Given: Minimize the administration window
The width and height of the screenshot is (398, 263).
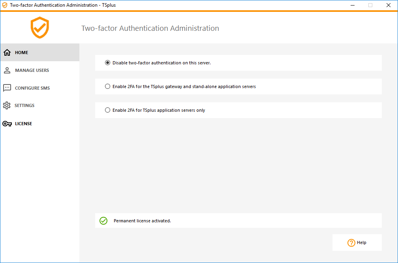Looking at the screenshot, I should [x=352, y=5].
